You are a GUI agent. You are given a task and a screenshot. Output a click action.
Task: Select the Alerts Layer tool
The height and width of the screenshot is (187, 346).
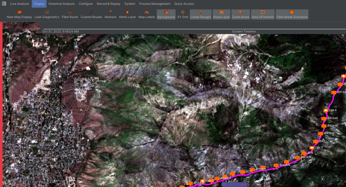[x=127, y=14]
